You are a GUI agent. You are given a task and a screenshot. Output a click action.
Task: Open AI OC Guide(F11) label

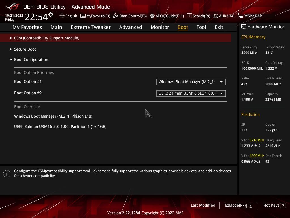(170, 16)
